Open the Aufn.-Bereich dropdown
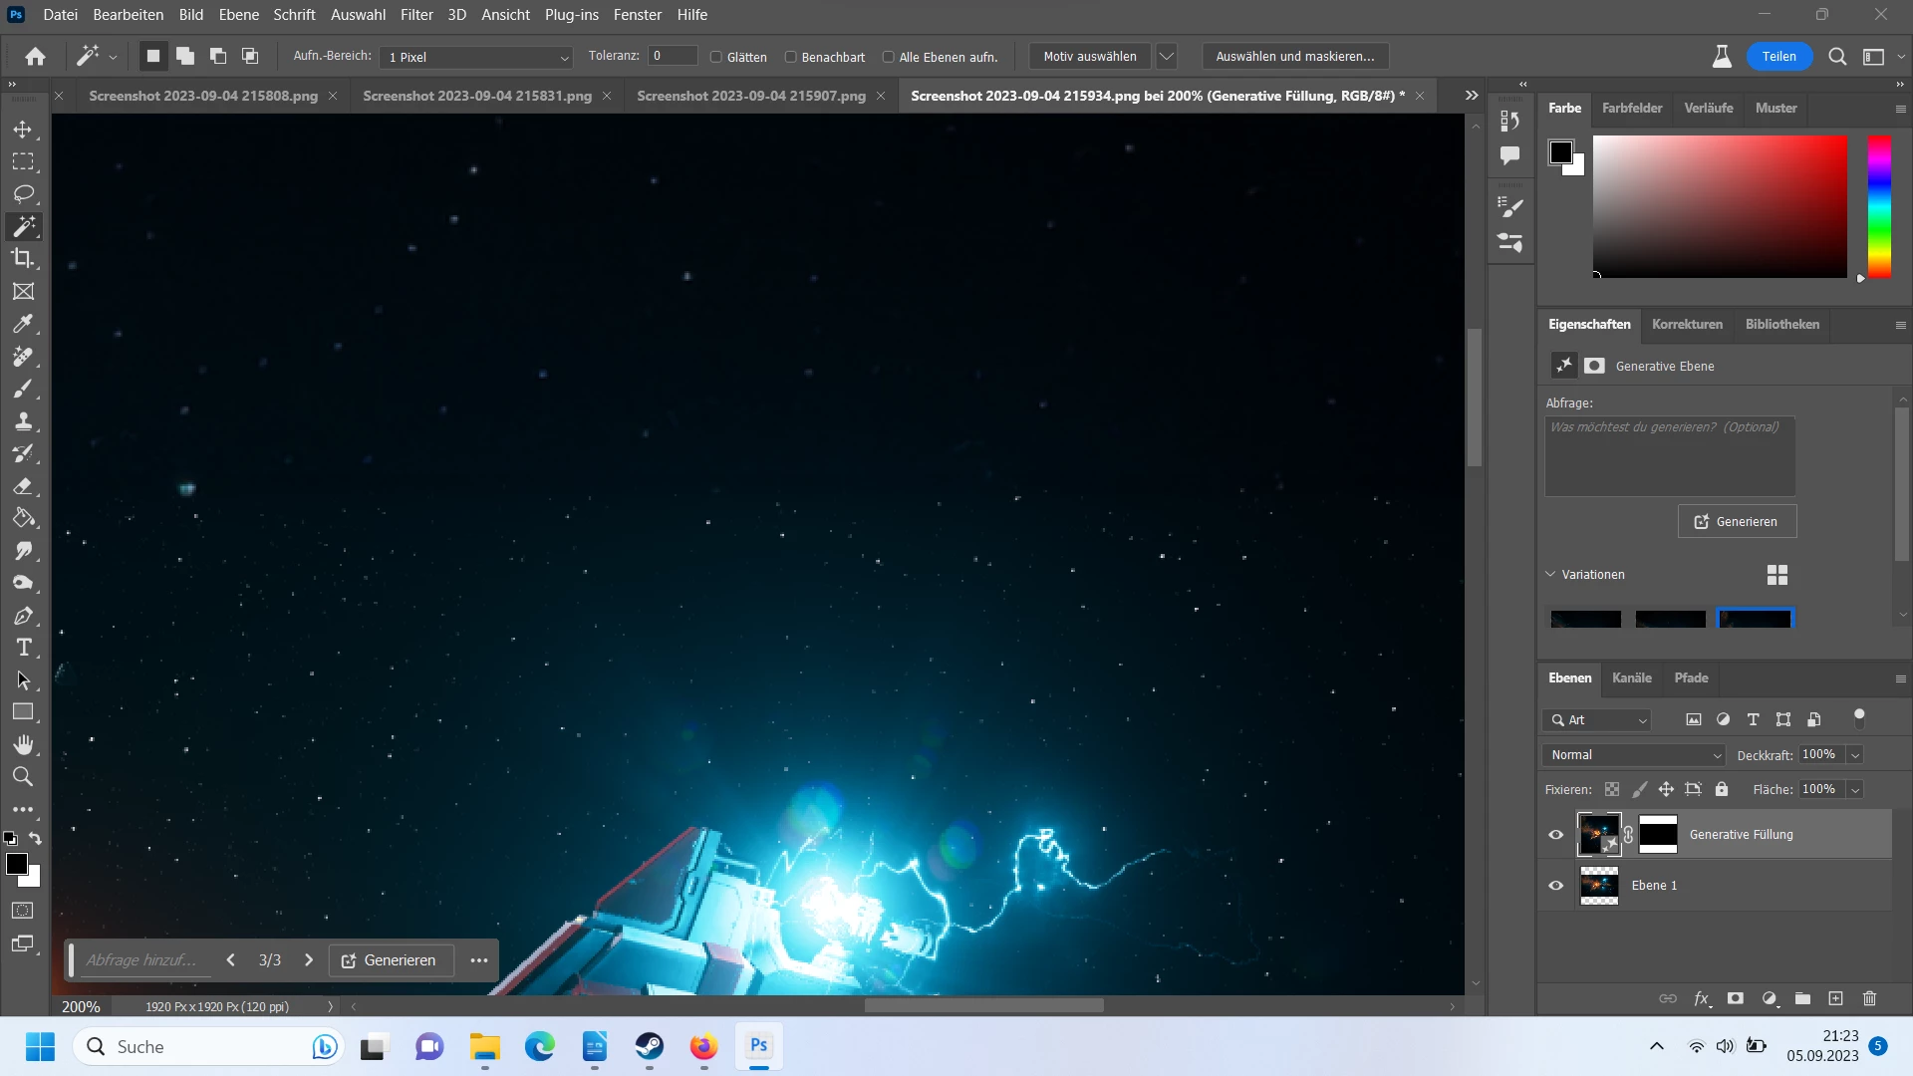Viewport: 1913px width, 1076px height. click(x=475, y=57)
